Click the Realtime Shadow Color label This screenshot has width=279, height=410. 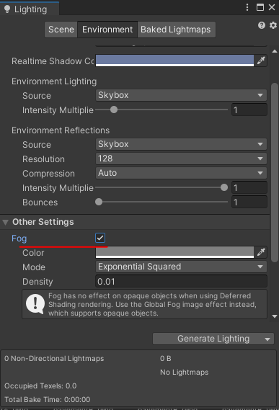click(53, 61)
